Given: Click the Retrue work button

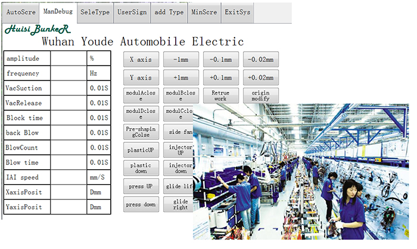Looking at the screenshot, I should tap(221, 96).
